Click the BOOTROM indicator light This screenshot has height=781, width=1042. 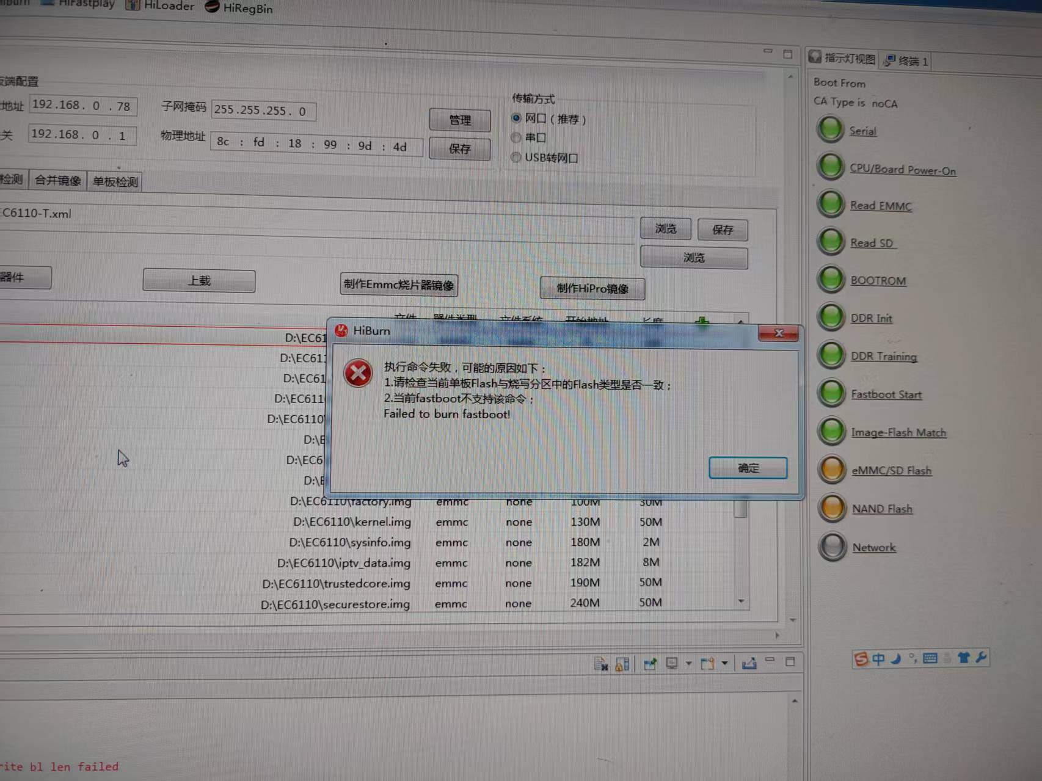831,279
